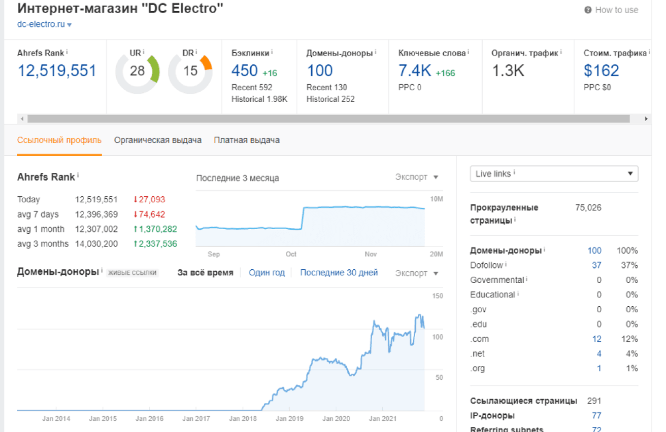Click the avg 3 months rank row
Screen dimensions: 666x432
click(x=97, y=244)
